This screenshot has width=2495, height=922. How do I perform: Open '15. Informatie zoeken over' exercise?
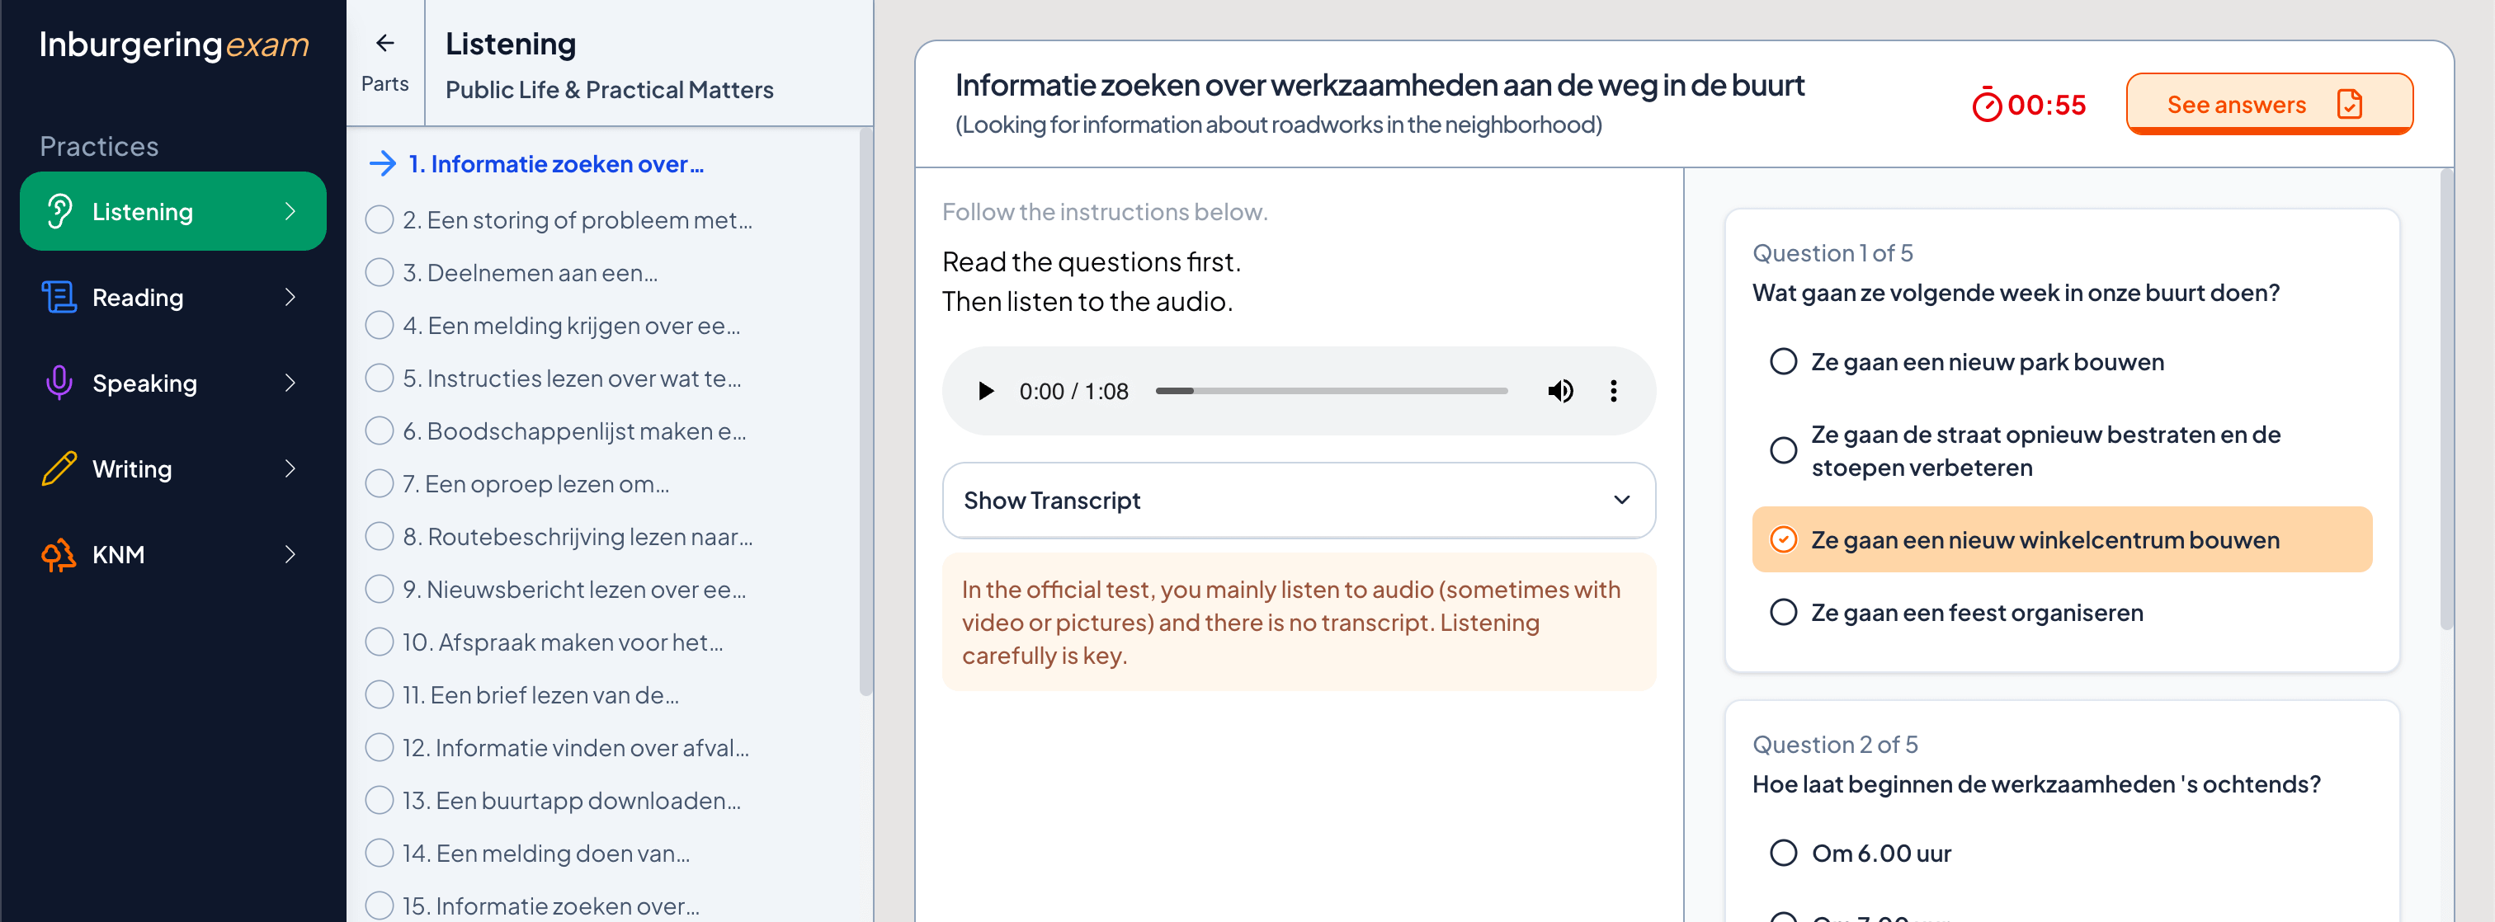[551, 906]
